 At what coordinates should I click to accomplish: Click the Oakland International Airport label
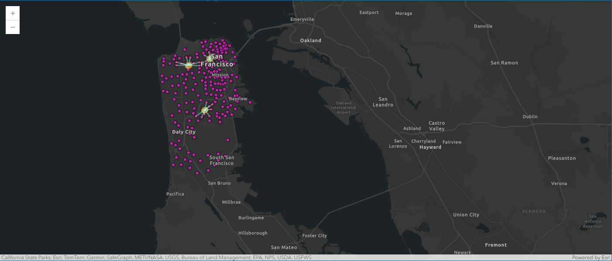pyautogui.click(x=343, y=108)
